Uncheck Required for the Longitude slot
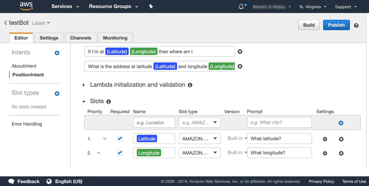The width and height of the screenshot is (369, 186). pyautogui.click(x=120, y=153)
